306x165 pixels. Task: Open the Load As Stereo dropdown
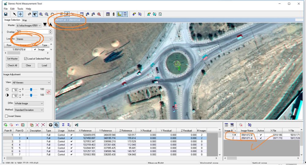tap(34, 39)
